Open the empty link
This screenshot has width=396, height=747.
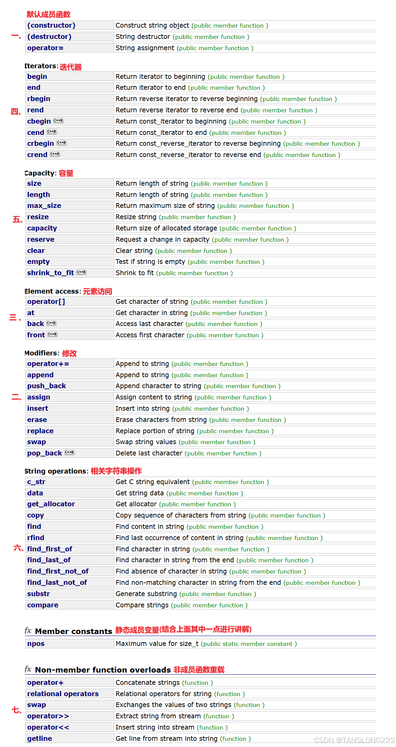pos(38,262)
